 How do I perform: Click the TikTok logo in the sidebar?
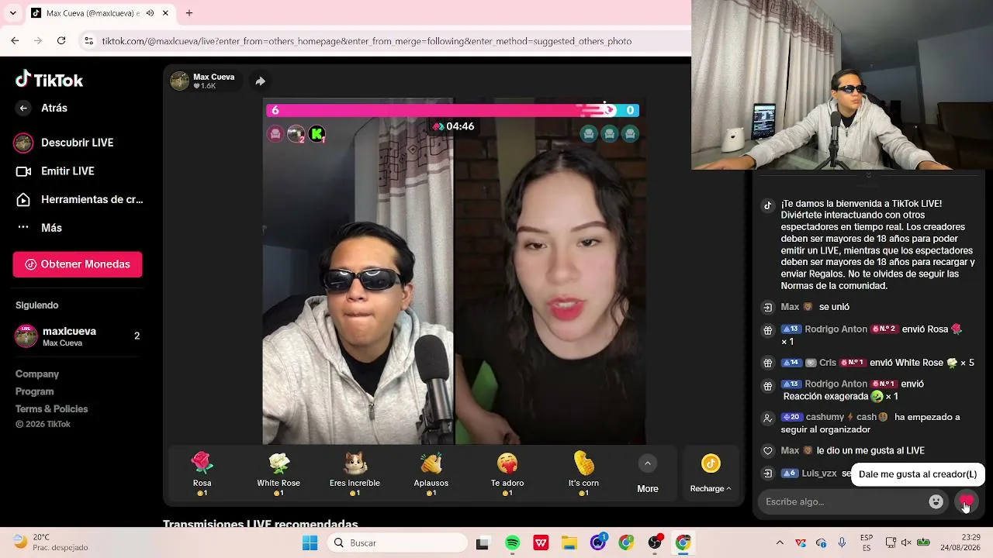[x=49, y=79]
